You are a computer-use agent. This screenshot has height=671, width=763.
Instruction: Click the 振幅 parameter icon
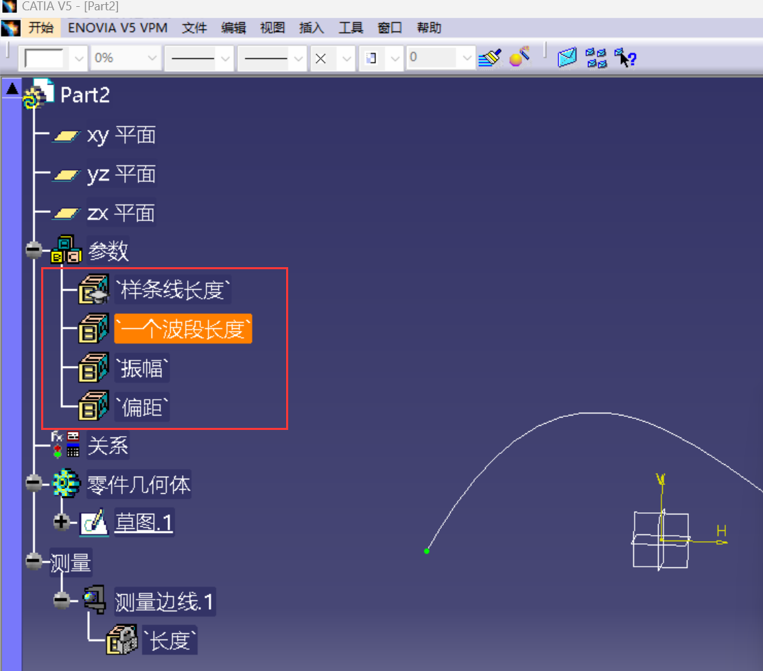tap(93, 367)
